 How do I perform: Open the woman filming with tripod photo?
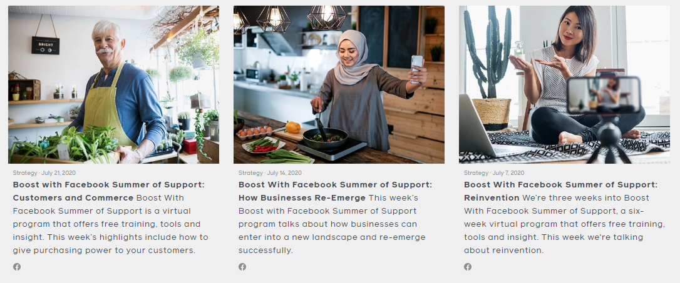pos(565,84)
